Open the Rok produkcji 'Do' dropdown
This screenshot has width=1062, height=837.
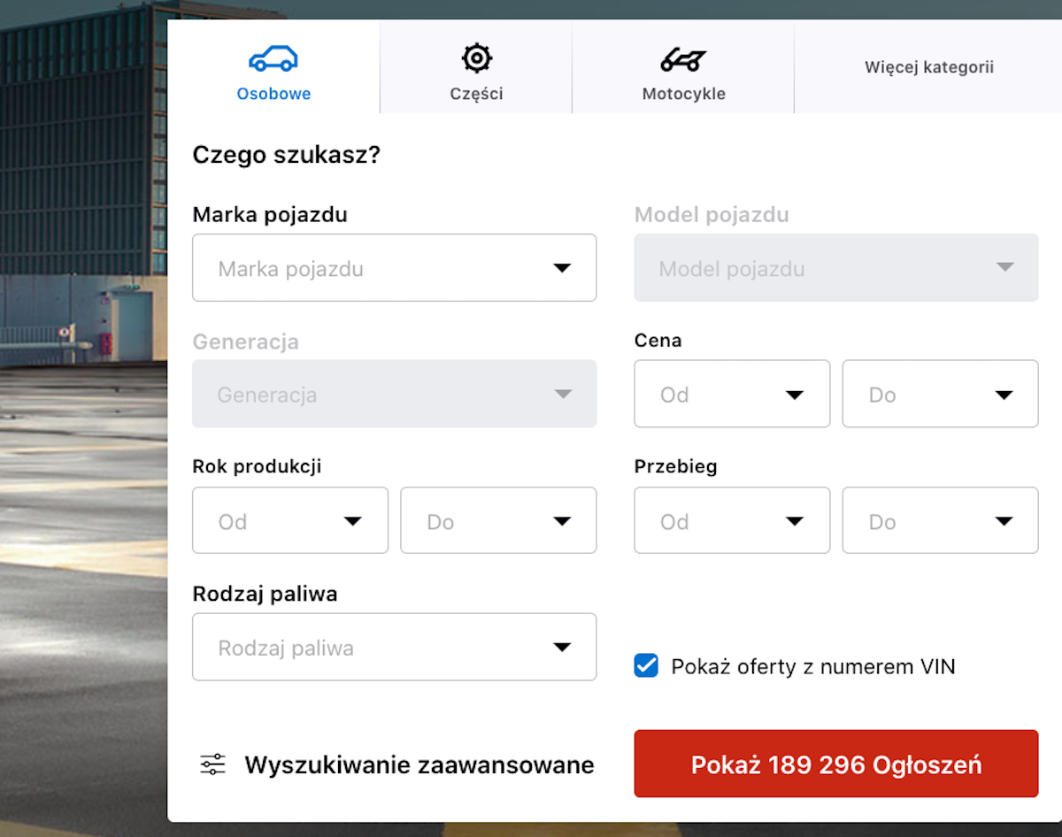pyautogui.click(x=498, y=520)
